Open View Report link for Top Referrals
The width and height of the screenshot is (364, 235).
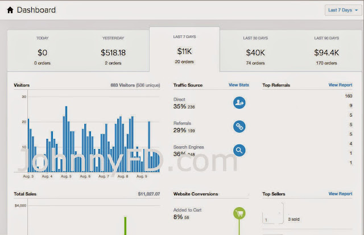[340, 85]
